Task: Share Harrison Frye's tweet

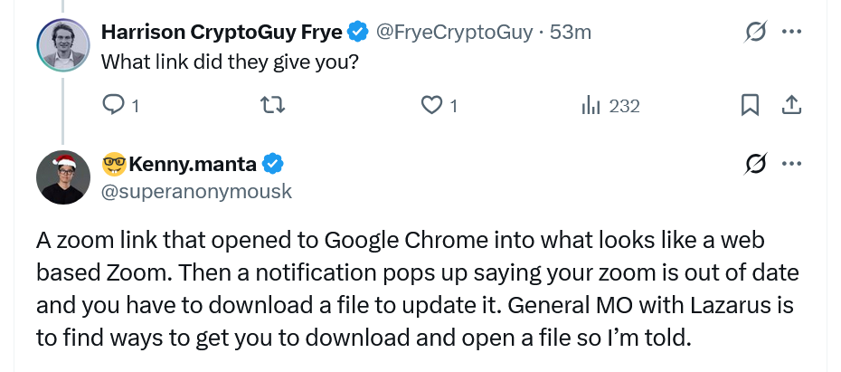Action: [790, 106]
